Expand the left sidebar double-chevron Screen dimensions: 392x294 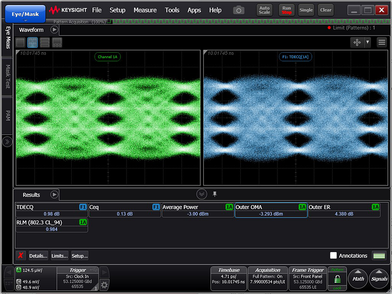point(7,142)
